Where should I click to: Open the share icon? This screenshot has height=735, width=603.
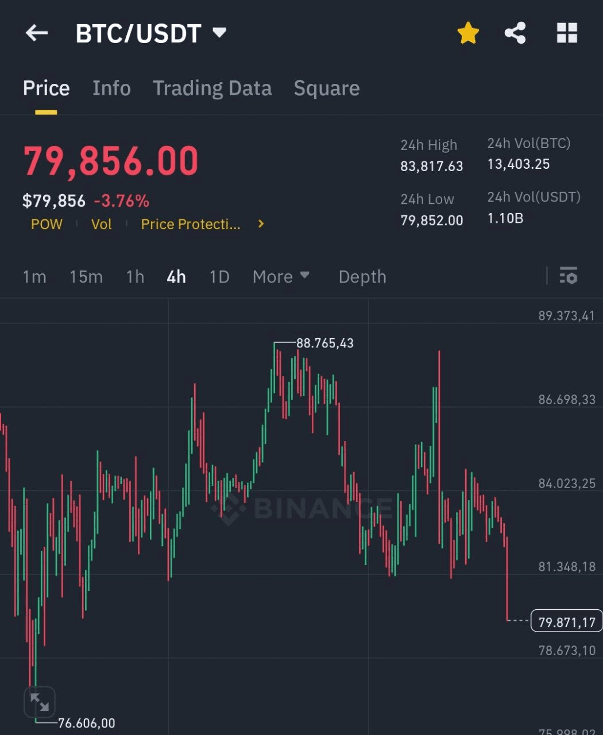click(x=515, y=33)
